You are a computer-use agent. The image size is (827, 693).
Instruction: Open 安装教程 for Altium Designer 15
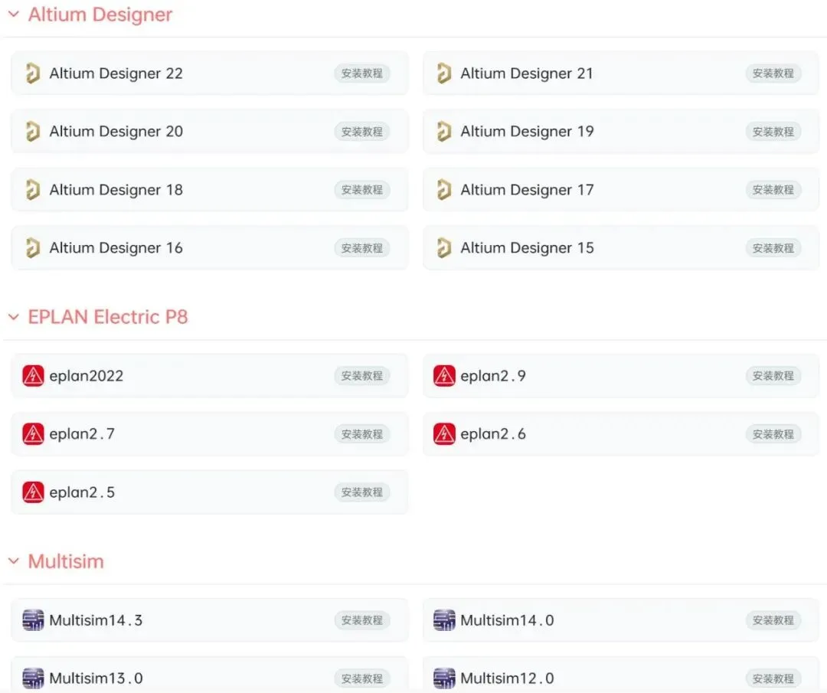click(773, 248)
